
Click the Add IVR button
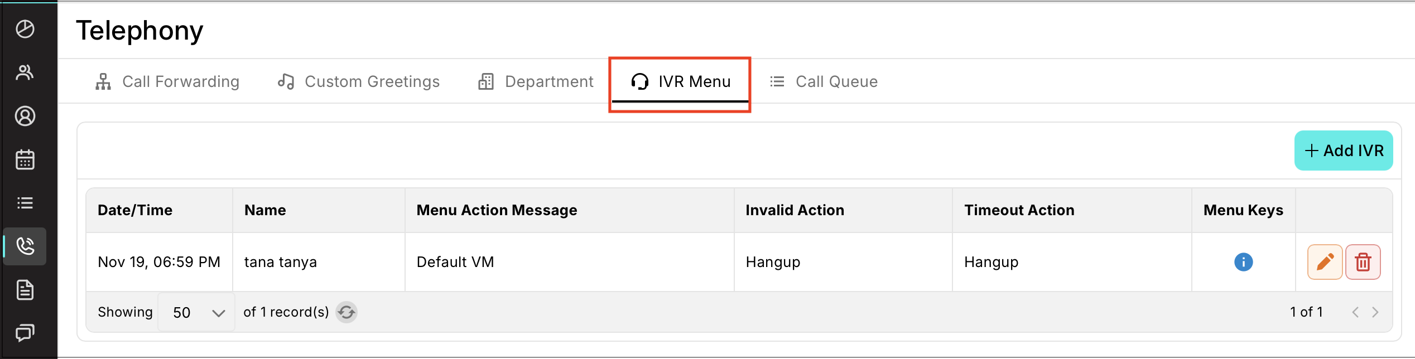coord(1343,151)
